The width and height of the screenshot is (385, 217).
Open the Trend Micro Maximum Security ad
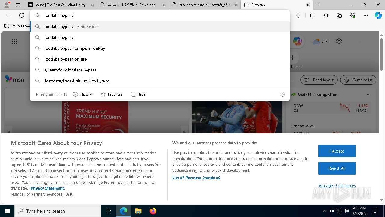pyautogui.click(x=95, y=117)
